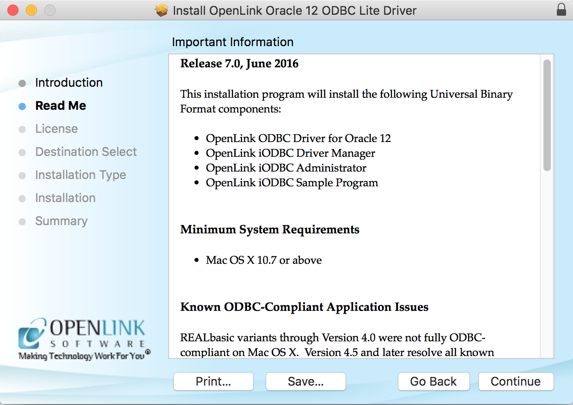Click the Minimum System Requirements heading
This screenshot has width=573, height=405.
tap(269, 230)
